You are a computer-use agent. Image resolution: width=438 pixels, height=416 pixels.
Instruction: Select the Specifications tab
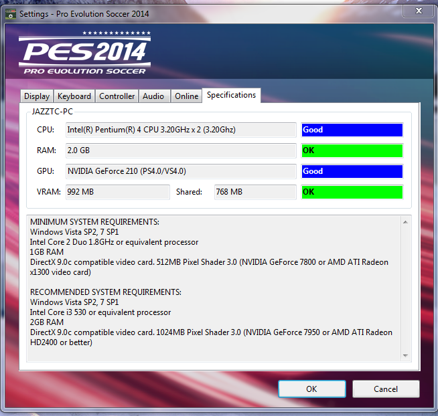(x=231, y=95)
